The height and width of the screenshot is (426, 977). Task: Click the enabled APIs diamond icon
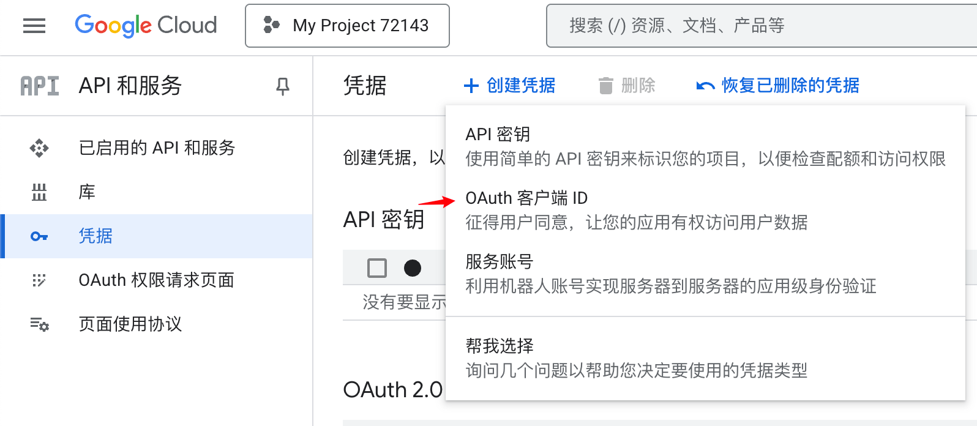click(x=39, y=148)
